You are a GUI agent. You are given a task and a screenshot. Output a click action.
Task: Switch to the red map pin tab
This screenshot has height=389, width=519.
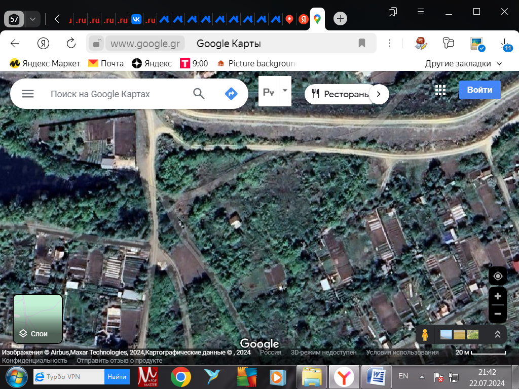(289, 19)
